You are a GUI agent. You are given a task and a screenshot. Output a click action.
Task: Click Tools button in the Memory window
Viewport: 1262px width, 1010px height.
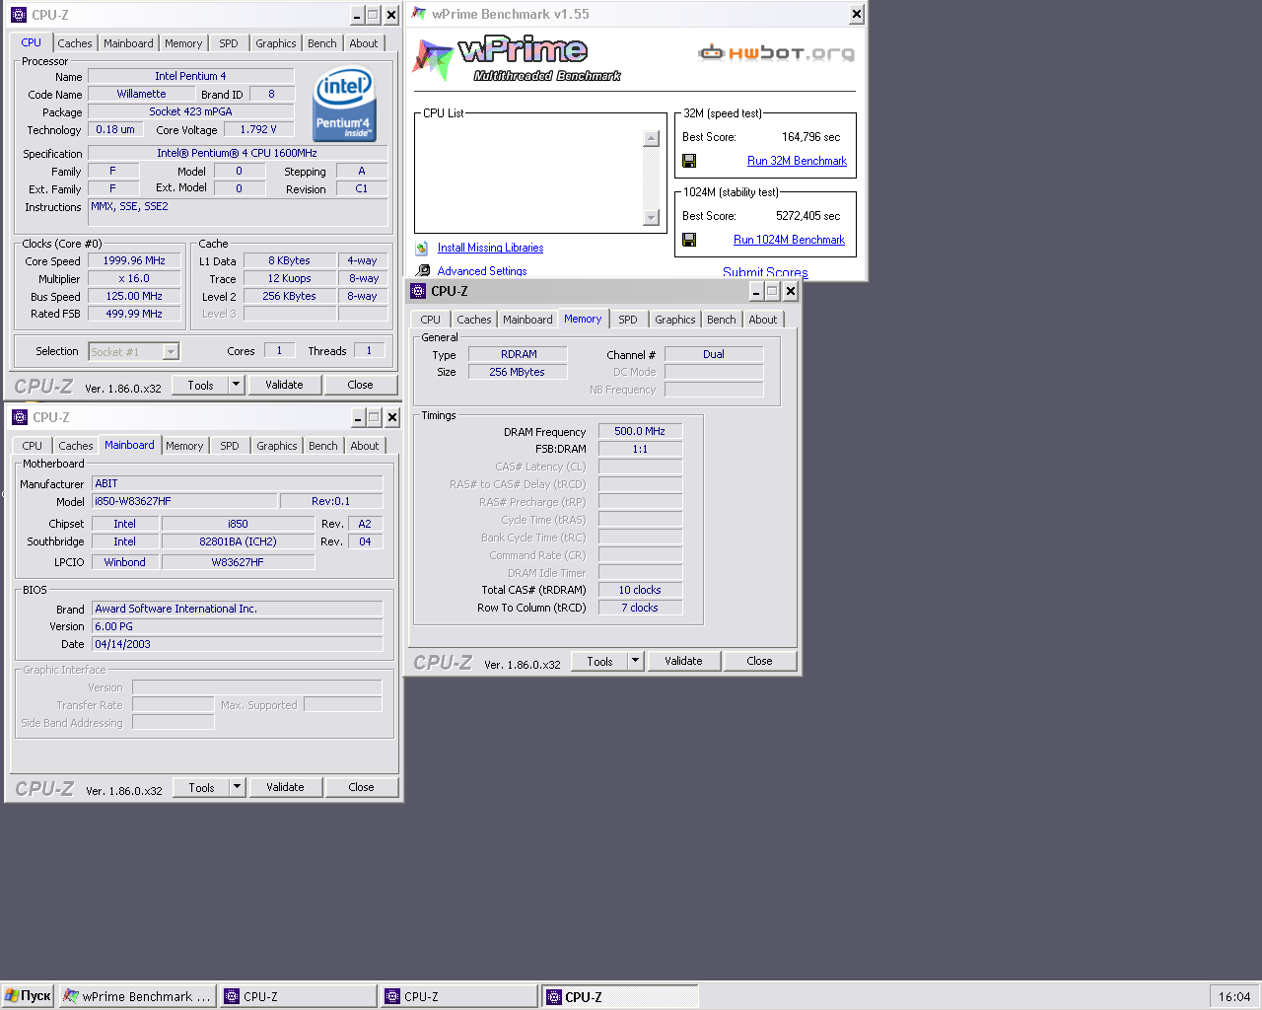[x=600, y=661]
